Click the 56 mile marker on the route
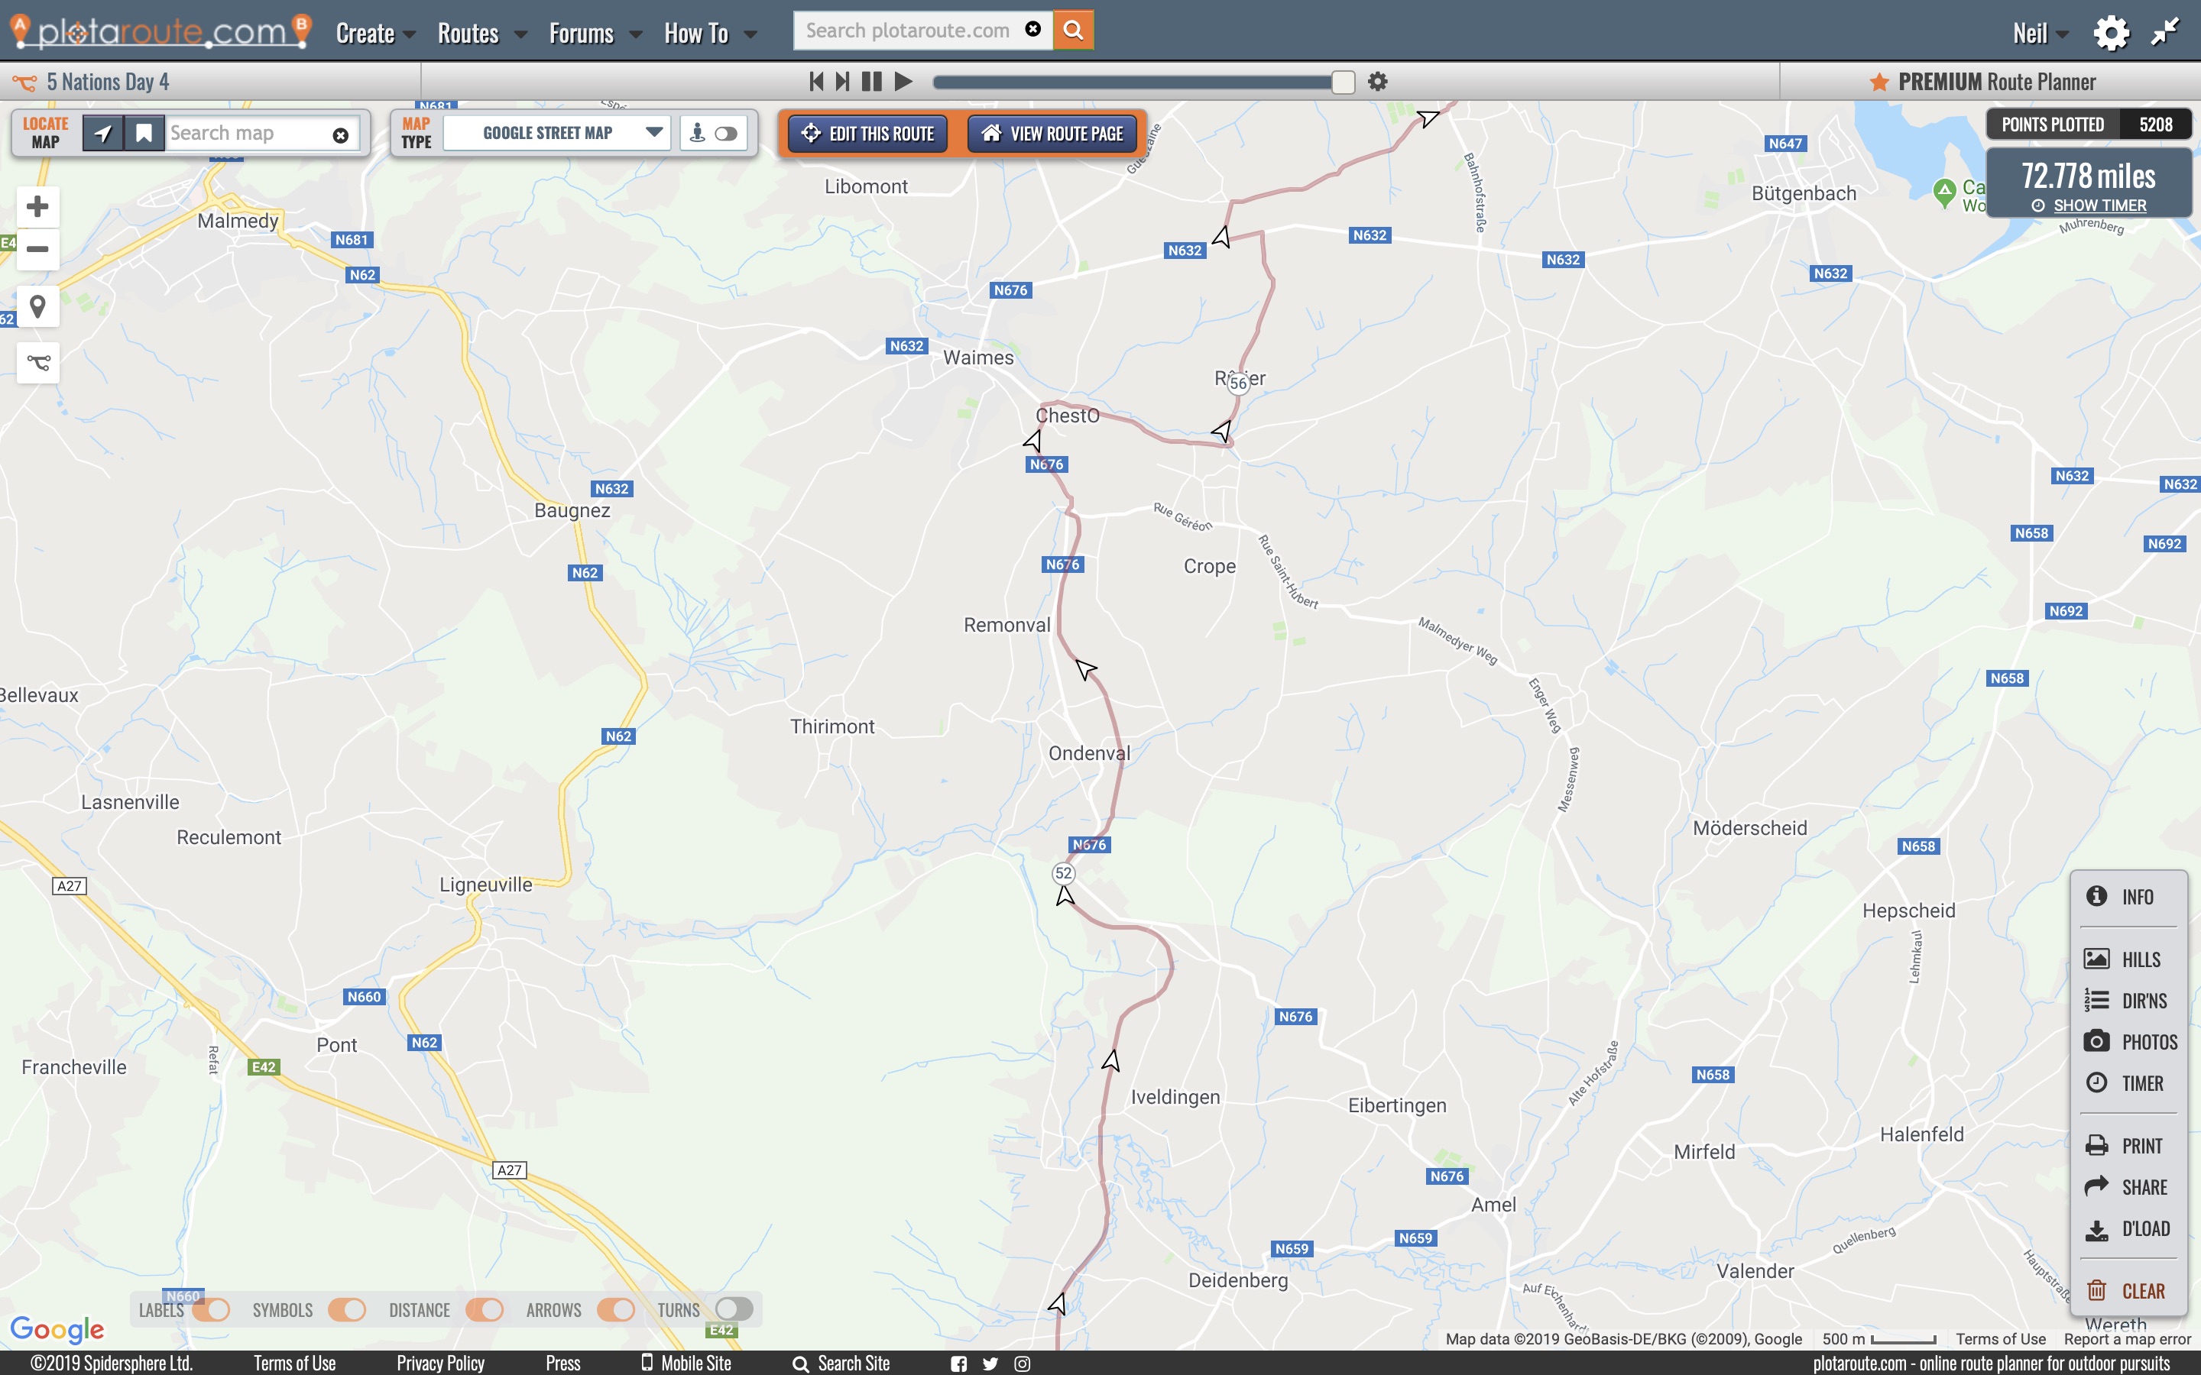 click(x=1238, y=383)
